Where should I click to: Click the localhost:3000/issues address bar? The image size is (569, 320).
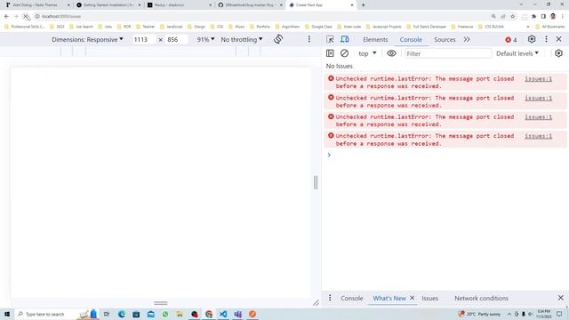point(61,16)
